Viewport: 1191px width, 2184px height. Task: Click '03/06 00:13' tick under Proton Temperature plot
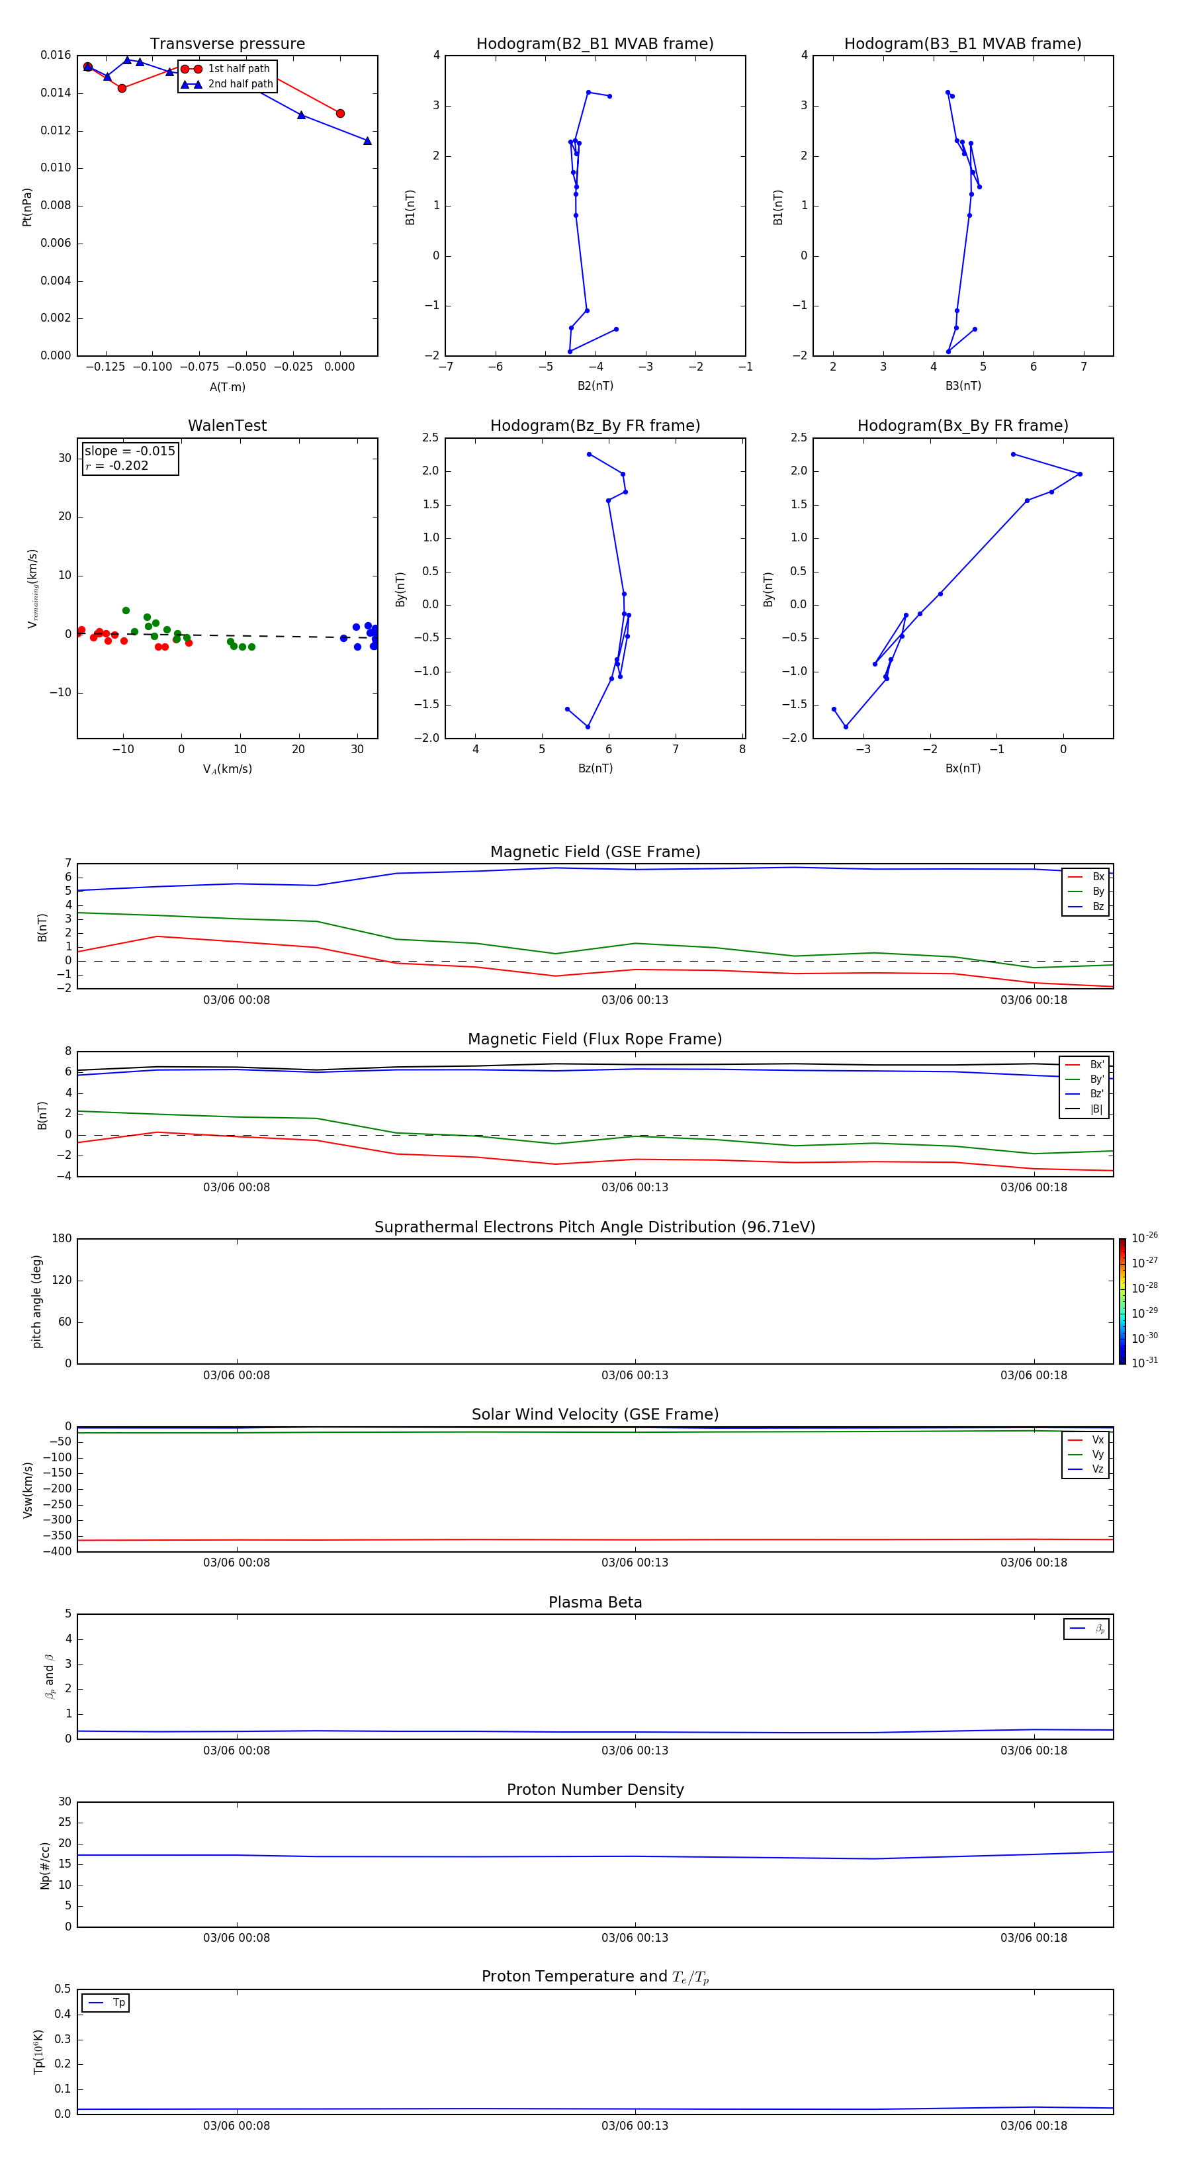point(635,2126)
